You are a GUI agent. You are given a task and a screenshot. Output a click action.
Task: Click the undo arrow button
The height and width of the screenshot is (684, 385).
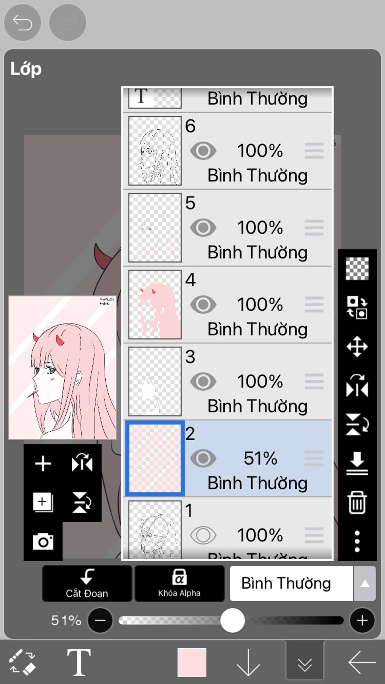tap(23, 23)
